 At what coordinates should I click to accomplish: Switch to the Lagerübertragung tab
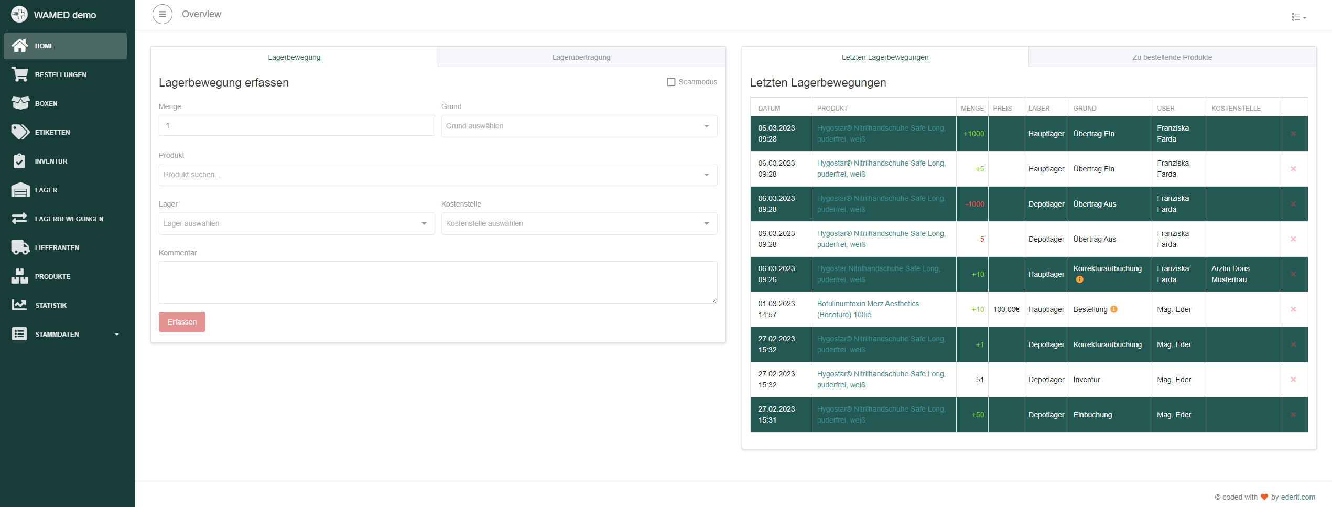581,57
